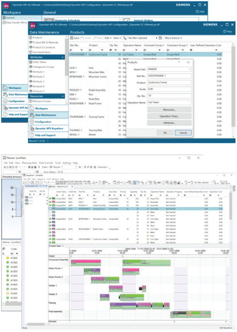This screenshot has height=332, width=237.
Task: Click the clock icon in the Sequencer toolbar
Action: tap(99, 183)
